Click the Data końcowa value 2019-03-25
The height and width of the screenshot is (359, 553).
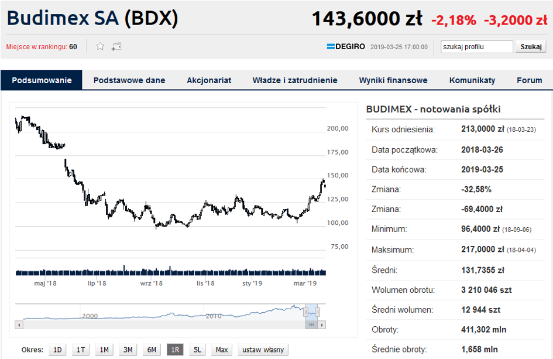click(482, 169)
